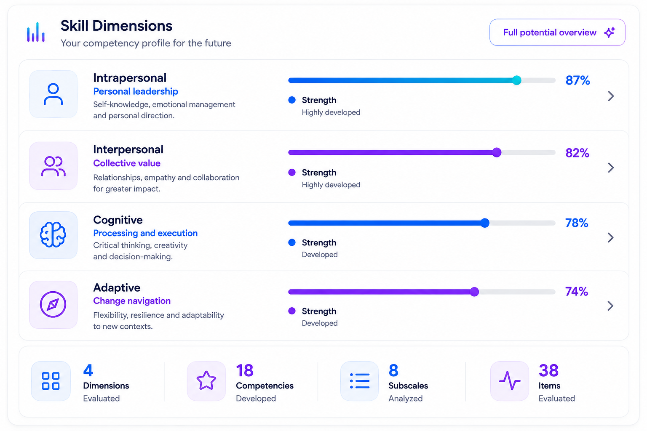Click the Cognitive heading
Screen dimensions: 647x431
118,220
